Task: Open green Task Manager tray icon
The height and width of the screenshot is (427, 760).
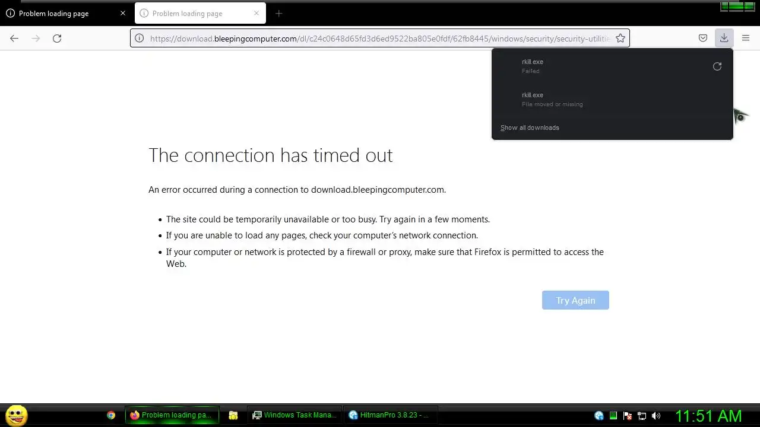Action: tap(613, 416)
